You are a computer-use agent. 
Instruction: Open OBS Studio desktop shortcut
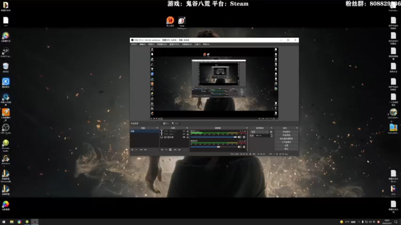coord(6,129)
